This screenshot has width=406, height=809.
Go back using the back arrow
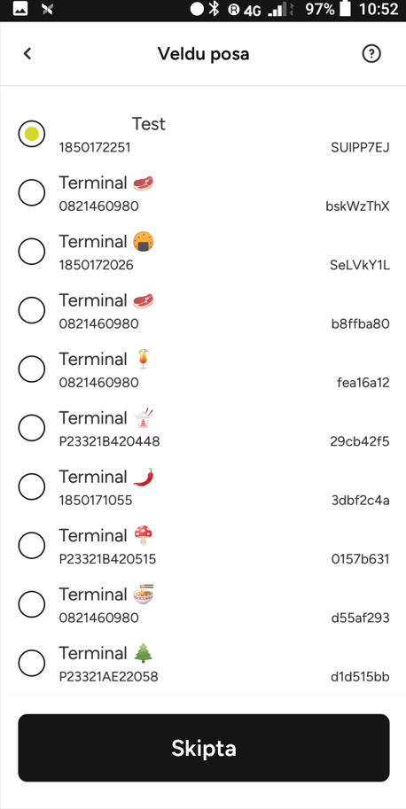coord(27,53)
